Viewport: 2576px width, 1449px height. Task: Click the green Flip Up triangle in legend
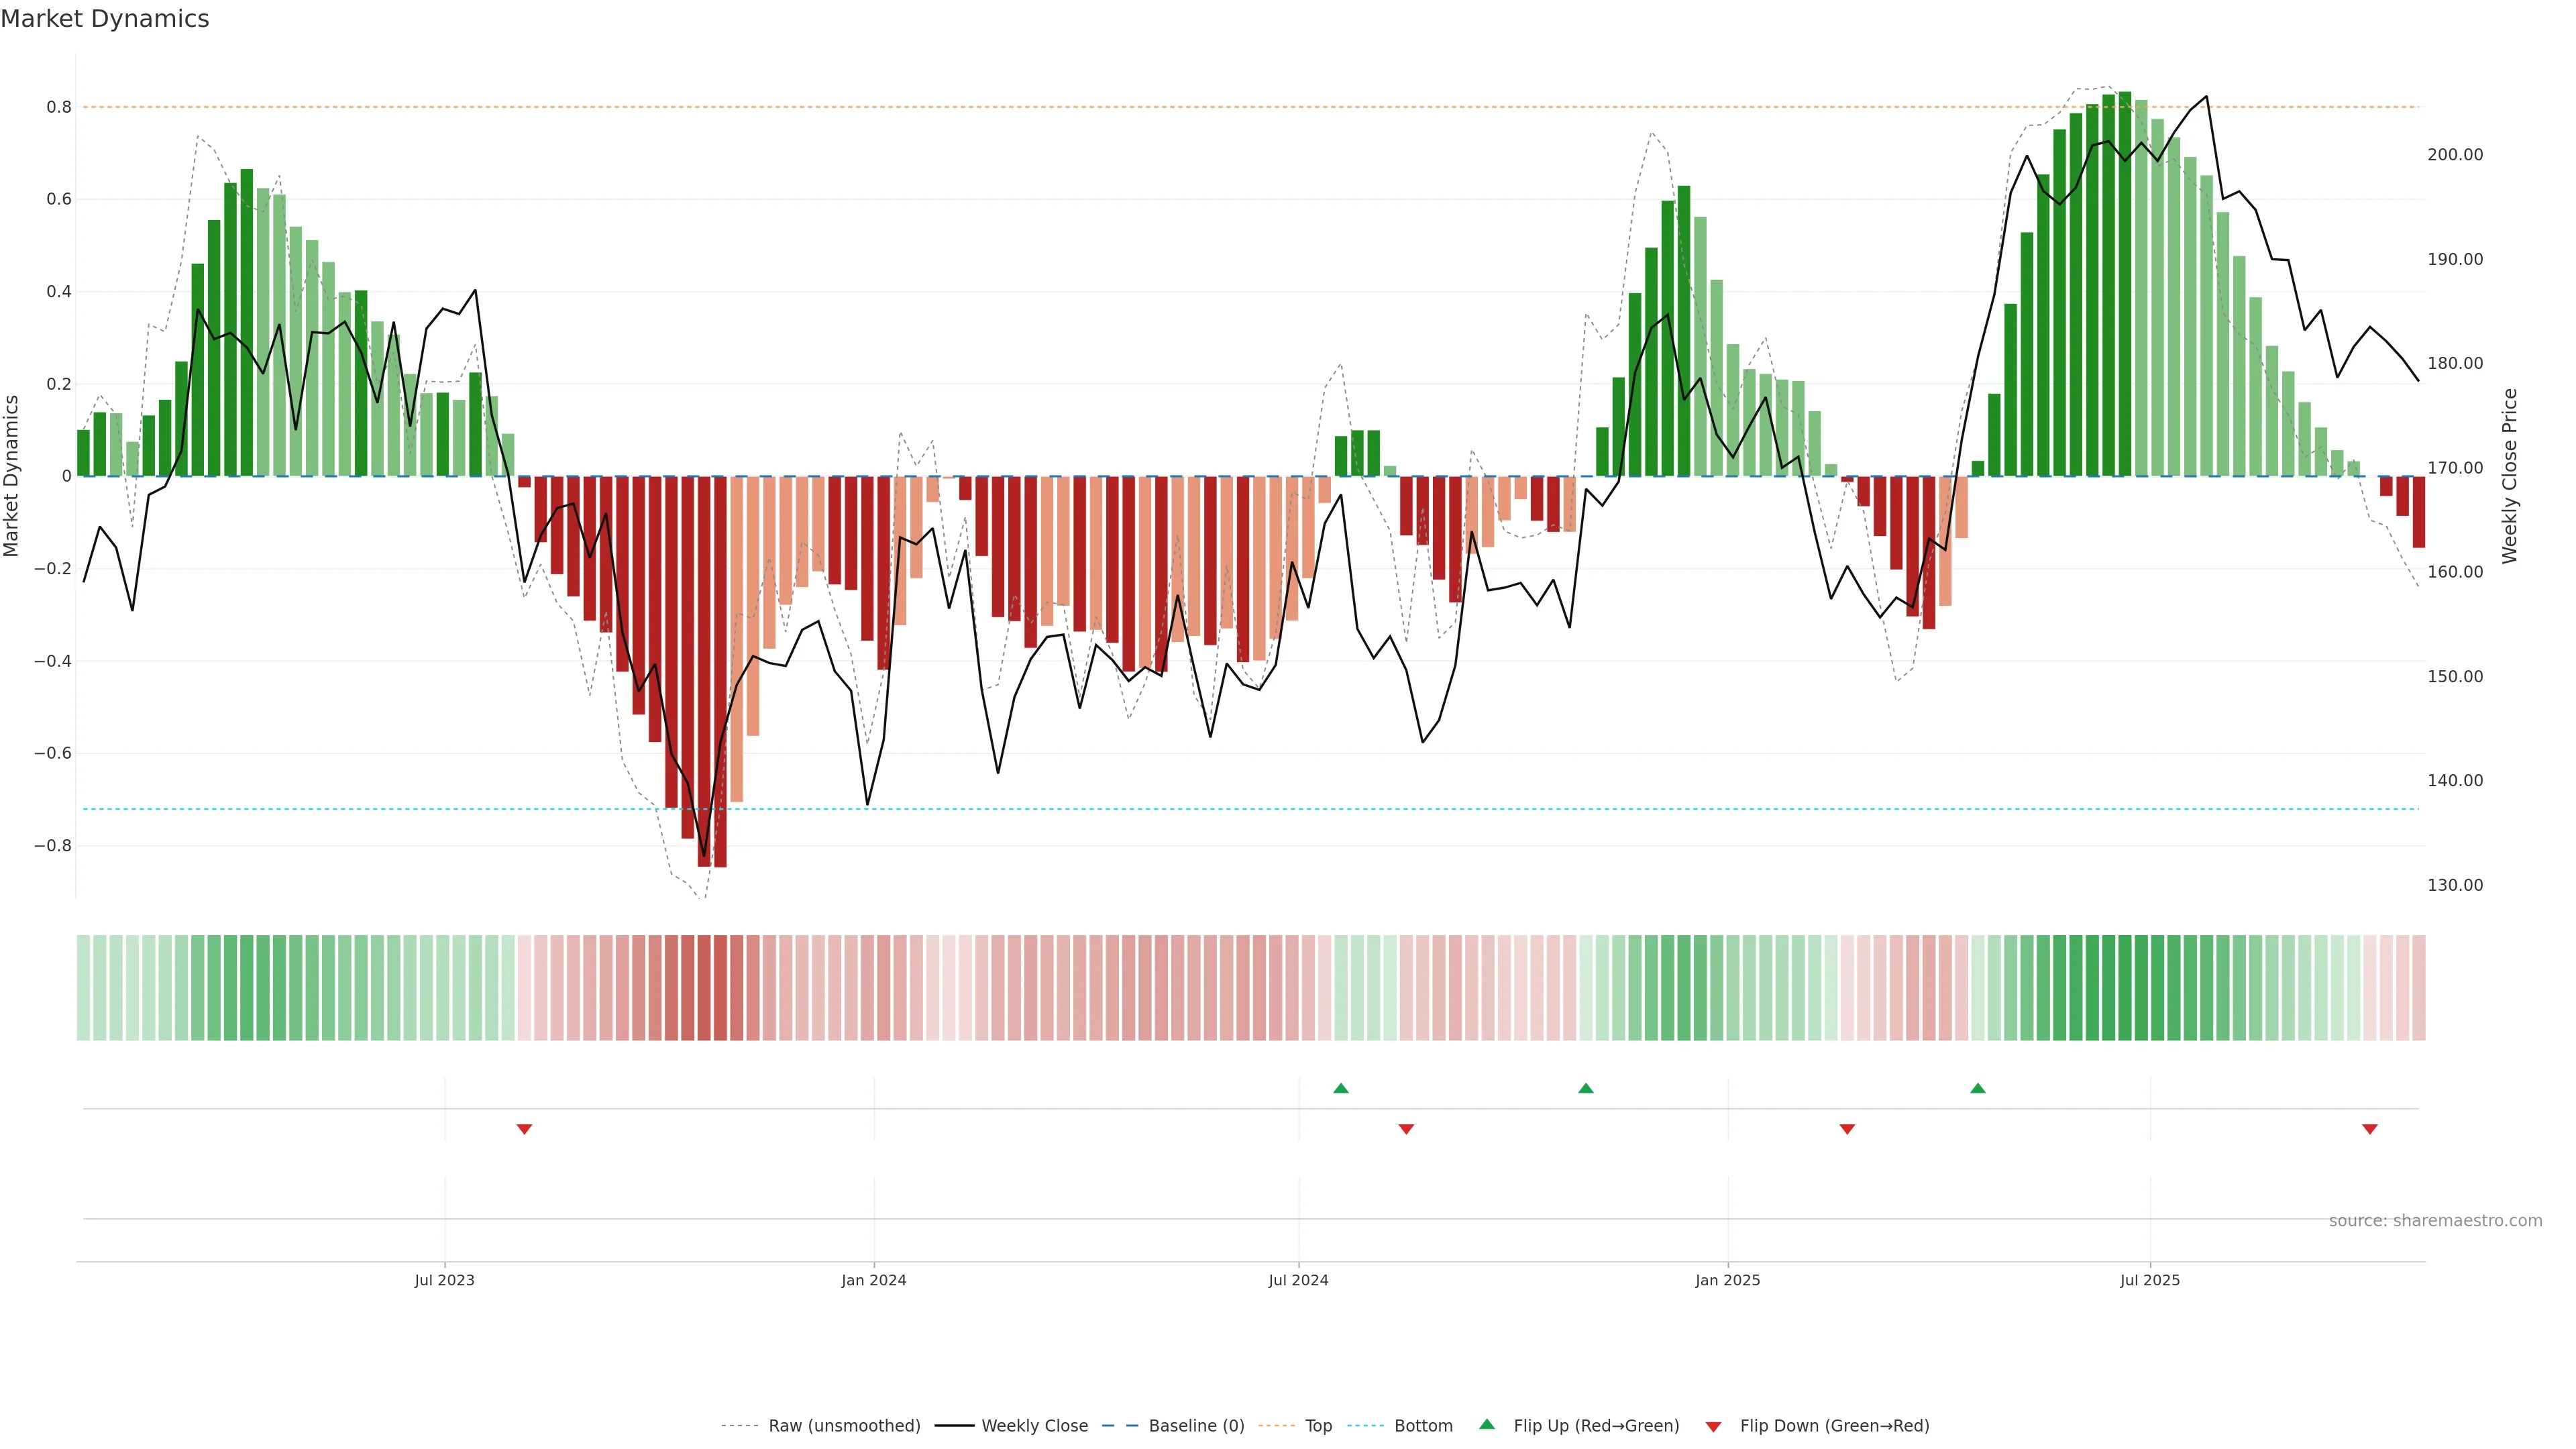tap(1487, 1424)
